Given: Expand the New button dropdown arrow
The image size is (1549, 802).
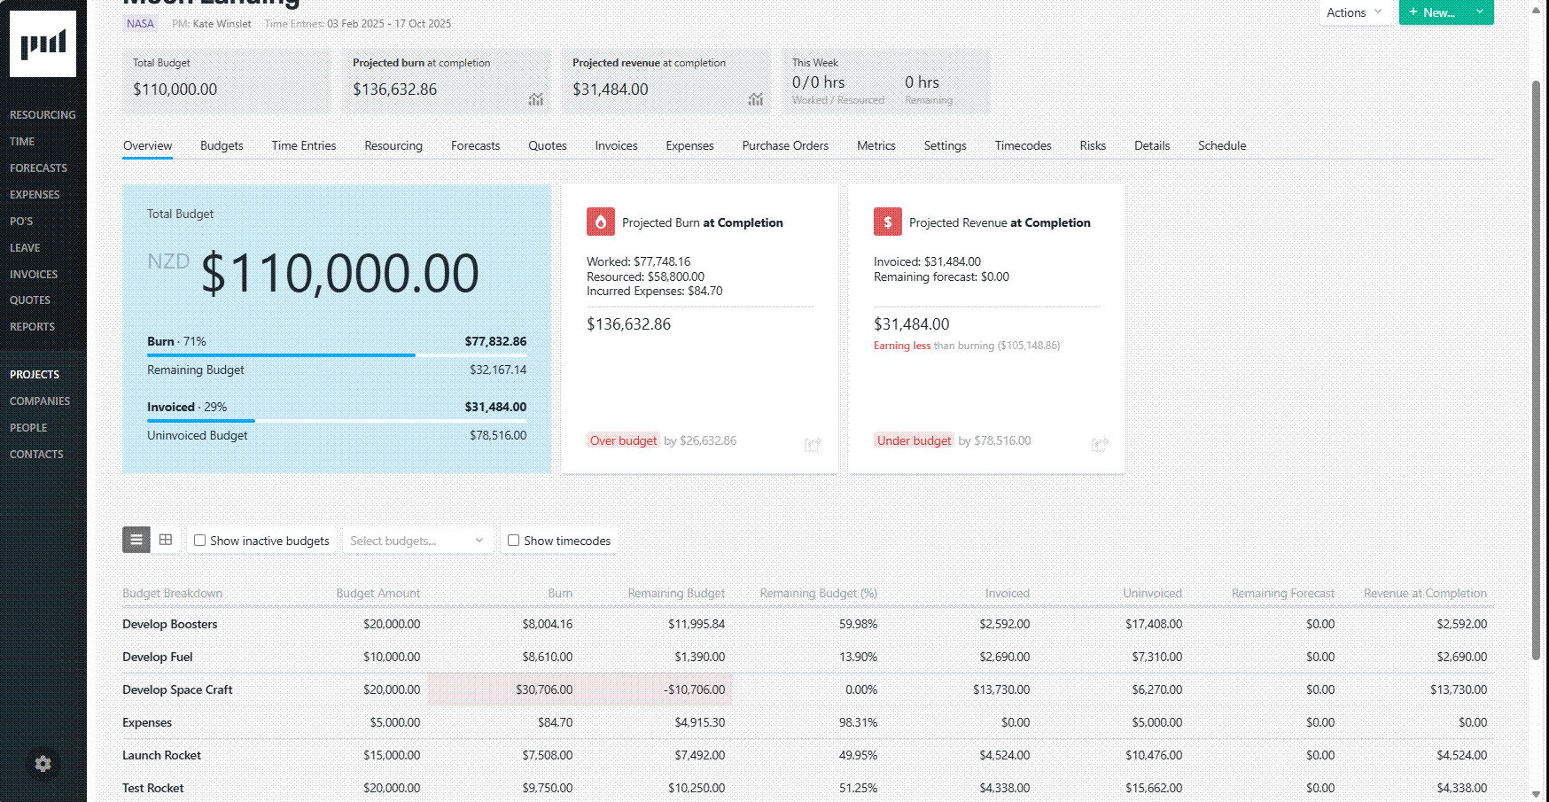Looking at the screenshot, I should 1480,12.
